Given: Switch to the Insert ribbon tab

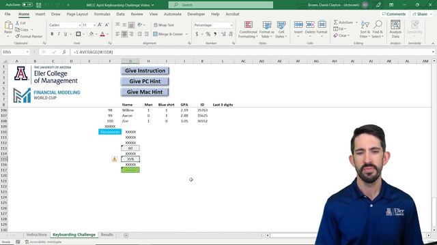Looking at the screenshot, I should click(40, 14).
